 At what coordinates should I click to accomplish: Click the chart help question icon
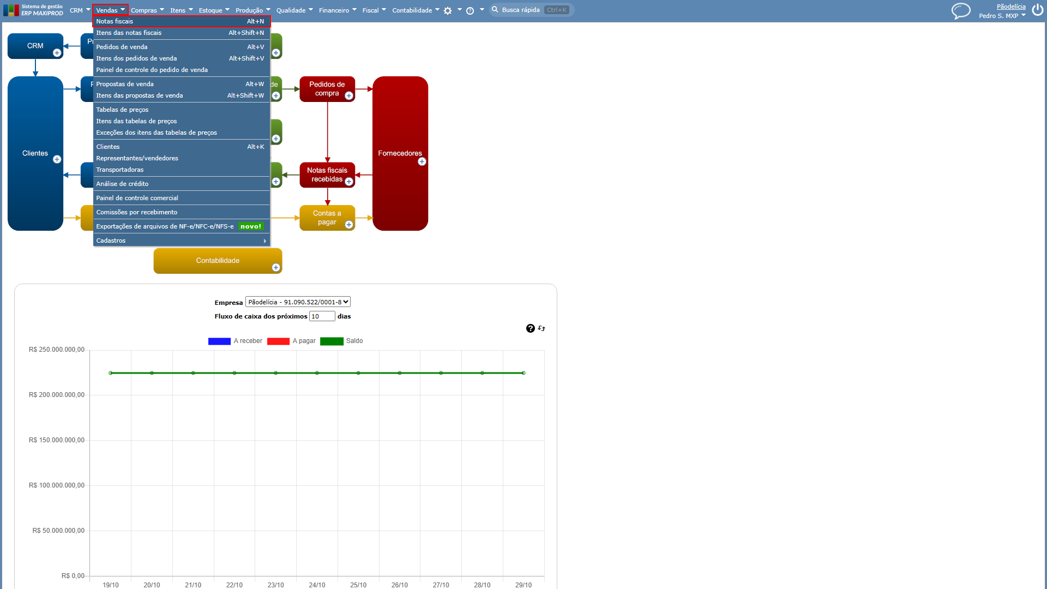[x=531, y=328]
